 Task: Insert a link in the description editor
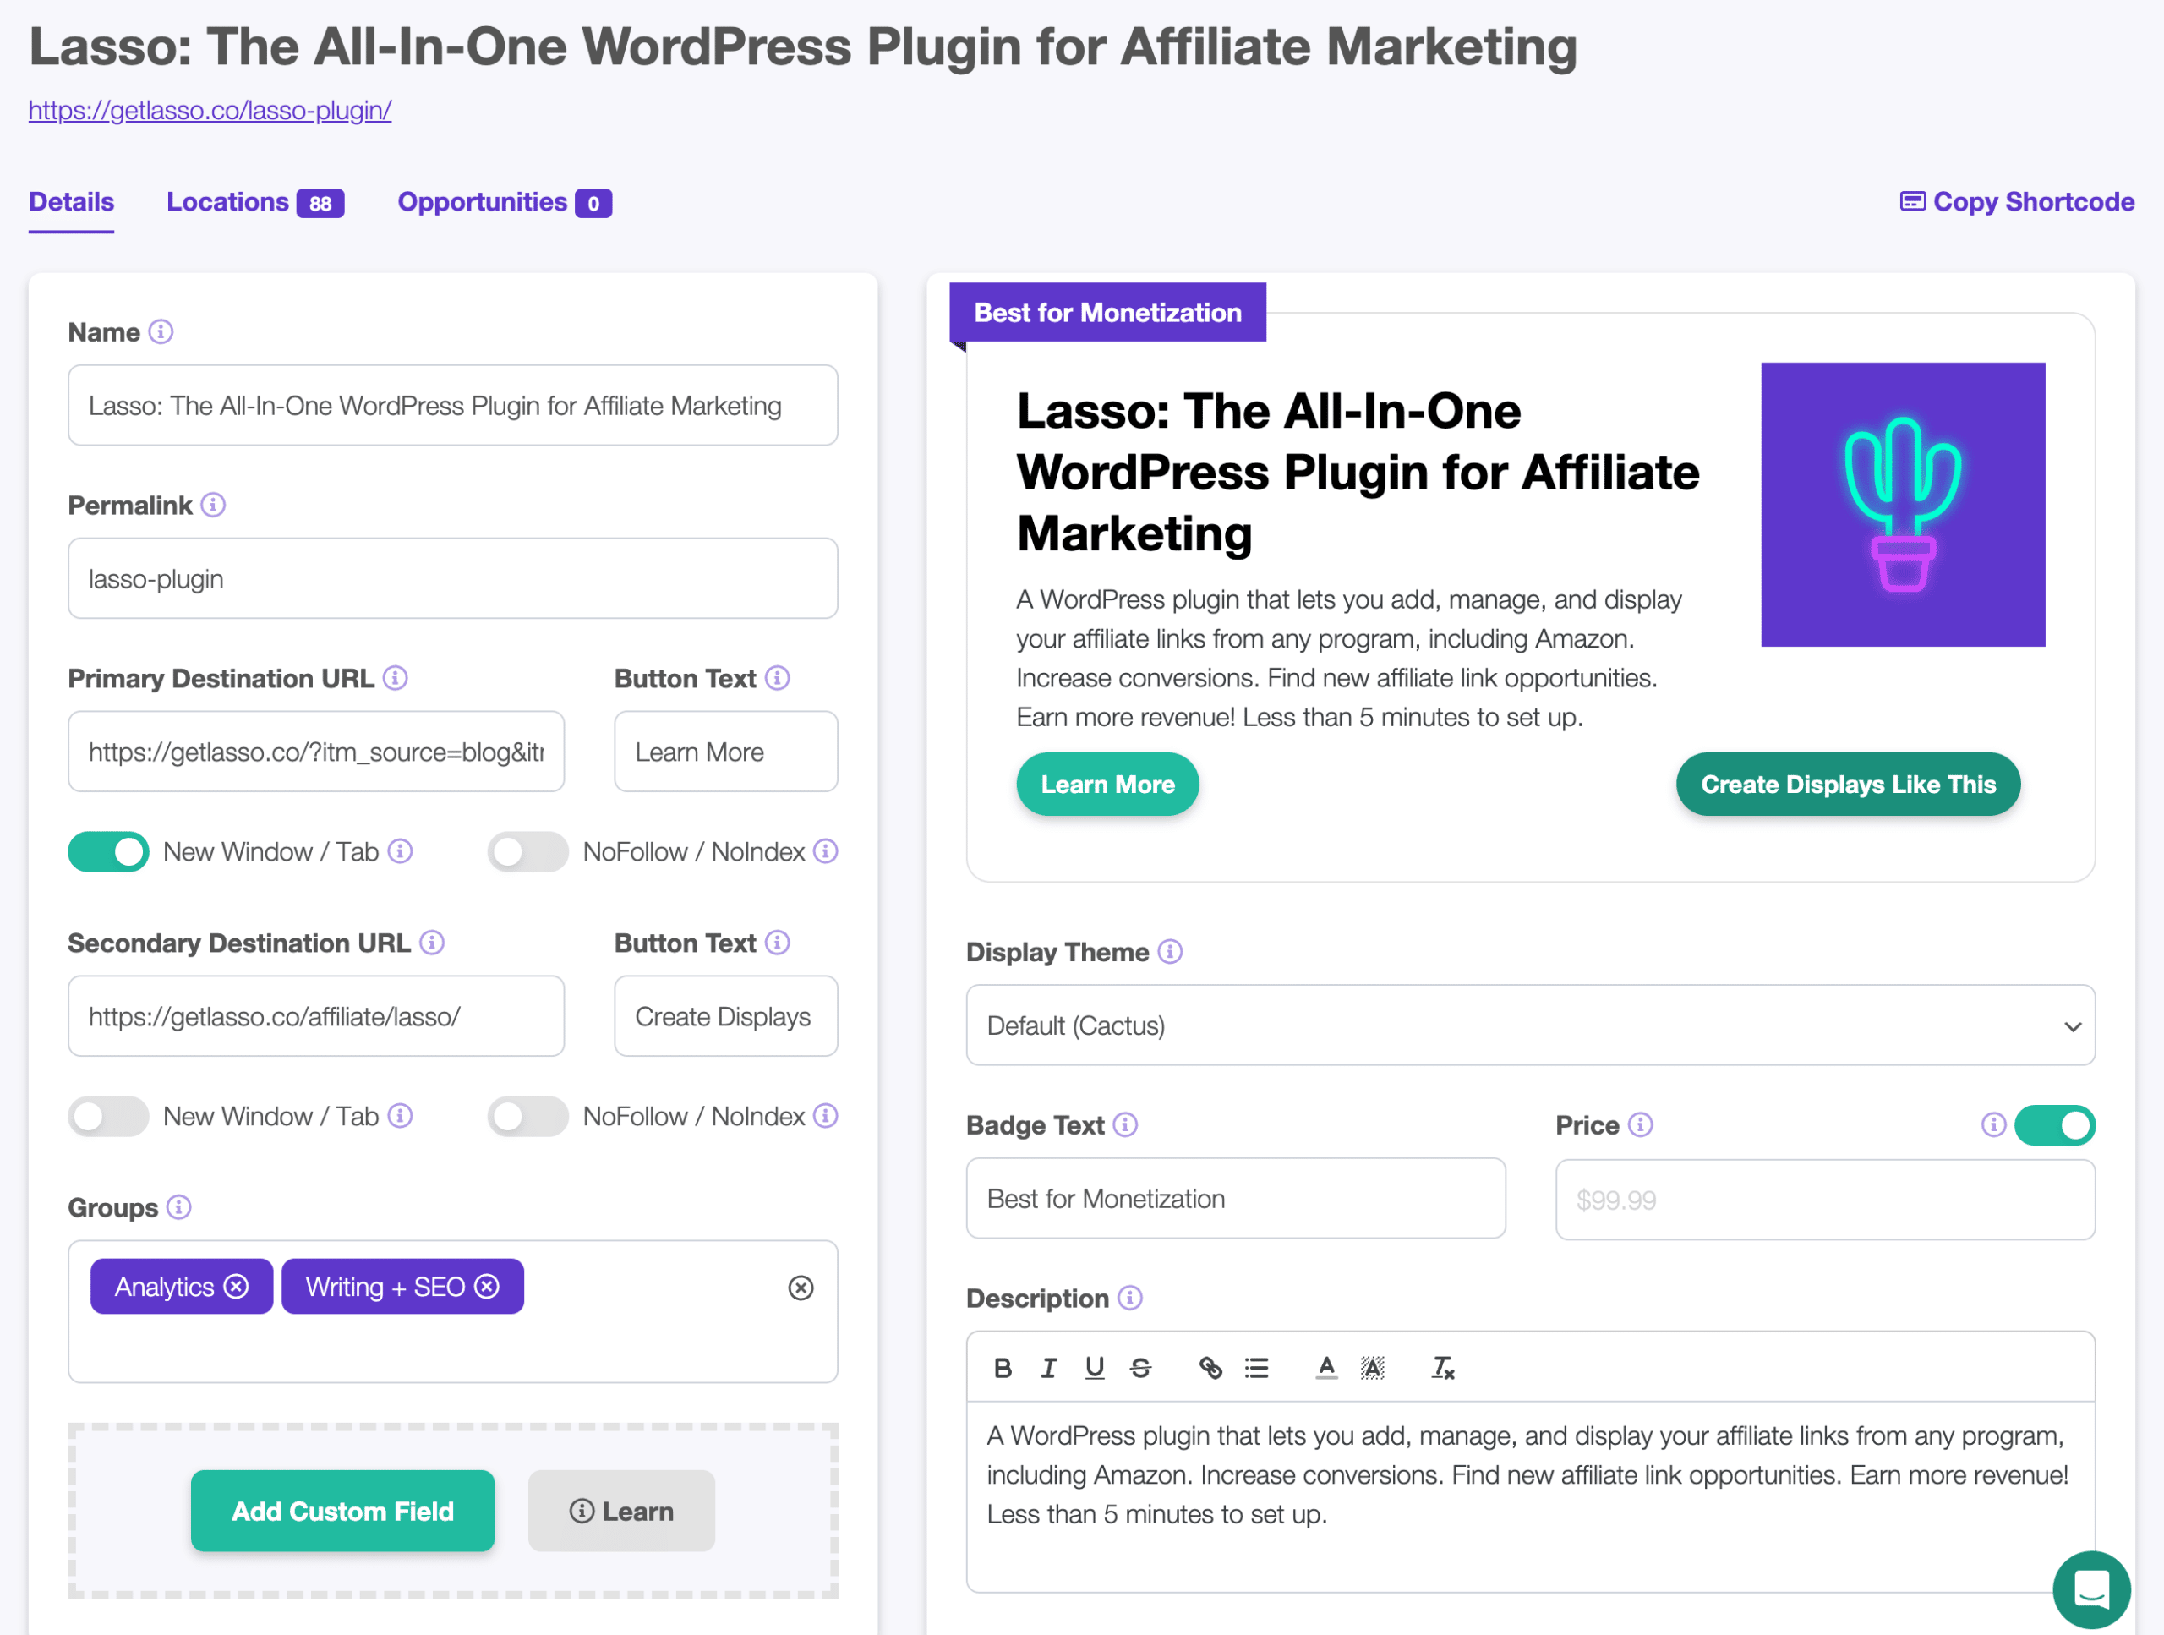[1210, 1368]
